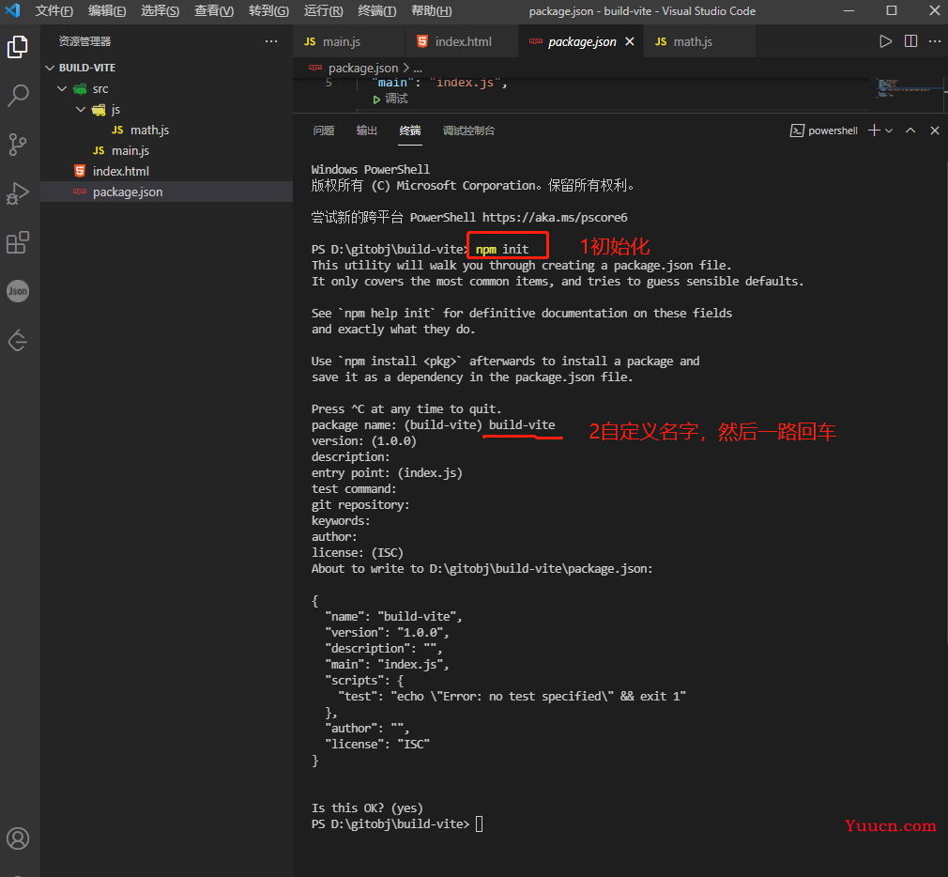Switch to the index.html editor tab
The height and width of the screenshot is (877, 948).
(463, 41)
